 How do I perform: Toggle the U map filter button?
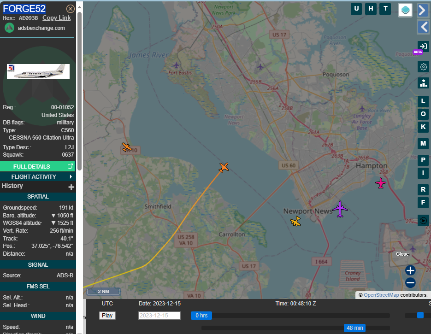pyautogui.click(x=356, y=9)
